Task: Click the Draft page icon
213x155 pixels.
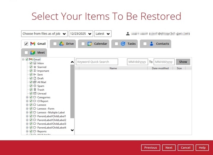Action: (35, 78)
